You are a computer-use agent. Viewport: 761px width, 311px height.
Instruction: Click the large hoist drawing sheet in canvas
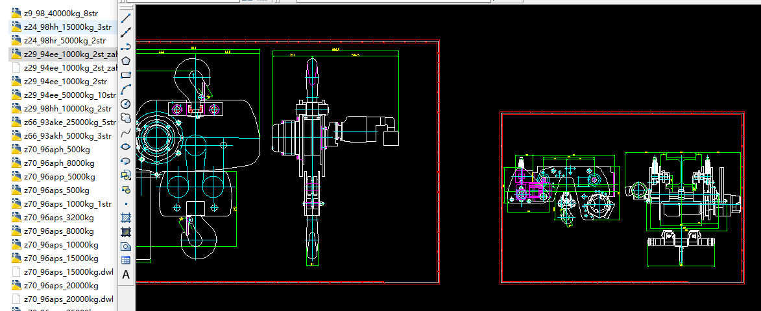pos(288,162)
